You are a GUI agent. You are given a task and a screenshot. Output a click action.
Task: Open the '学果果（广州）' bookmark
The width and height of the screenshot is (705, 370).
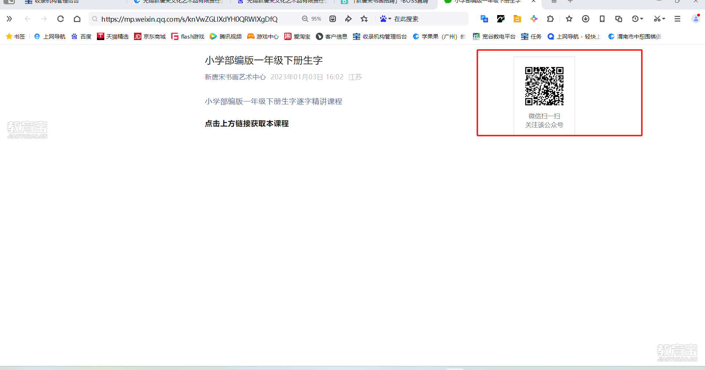tap(440, 36)
